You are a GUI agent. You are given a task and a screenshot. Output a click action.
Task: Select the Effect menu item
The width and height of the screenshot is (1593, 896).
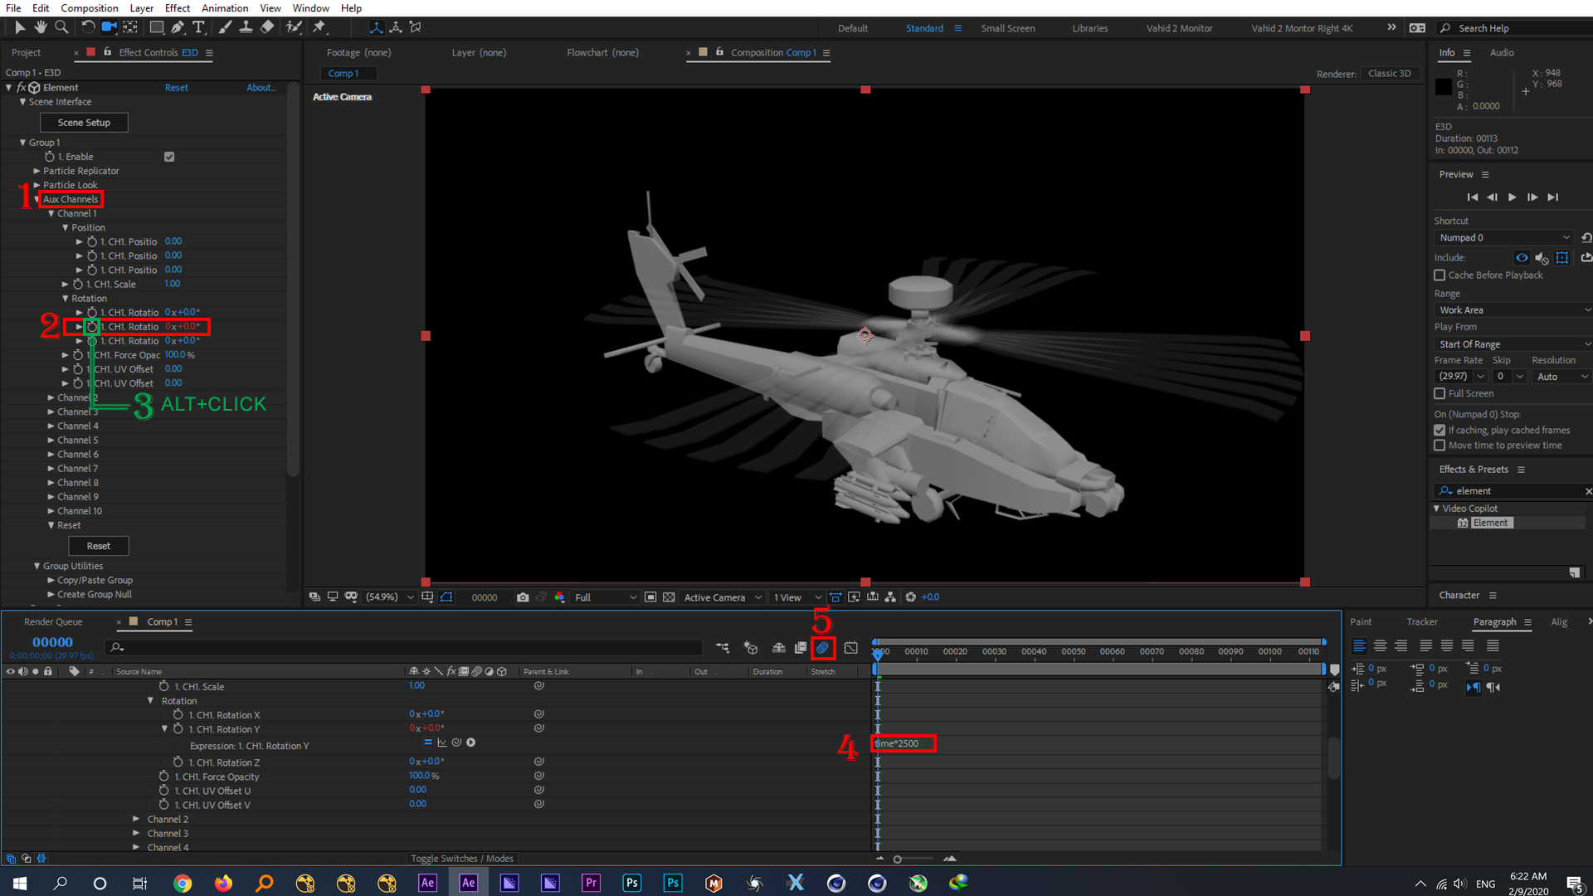(x=178, y=9)
